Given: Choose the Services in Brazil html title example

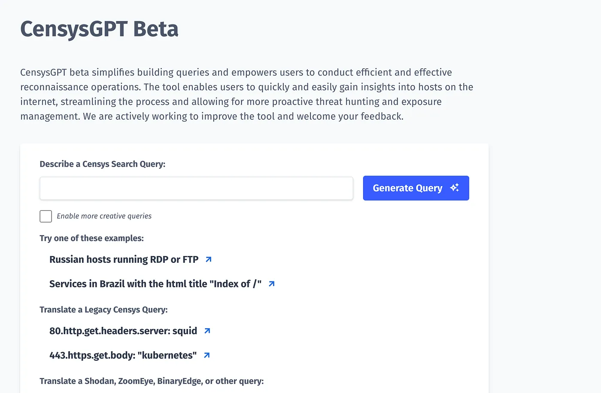Looking at the screenshot, I should (155, 284).
